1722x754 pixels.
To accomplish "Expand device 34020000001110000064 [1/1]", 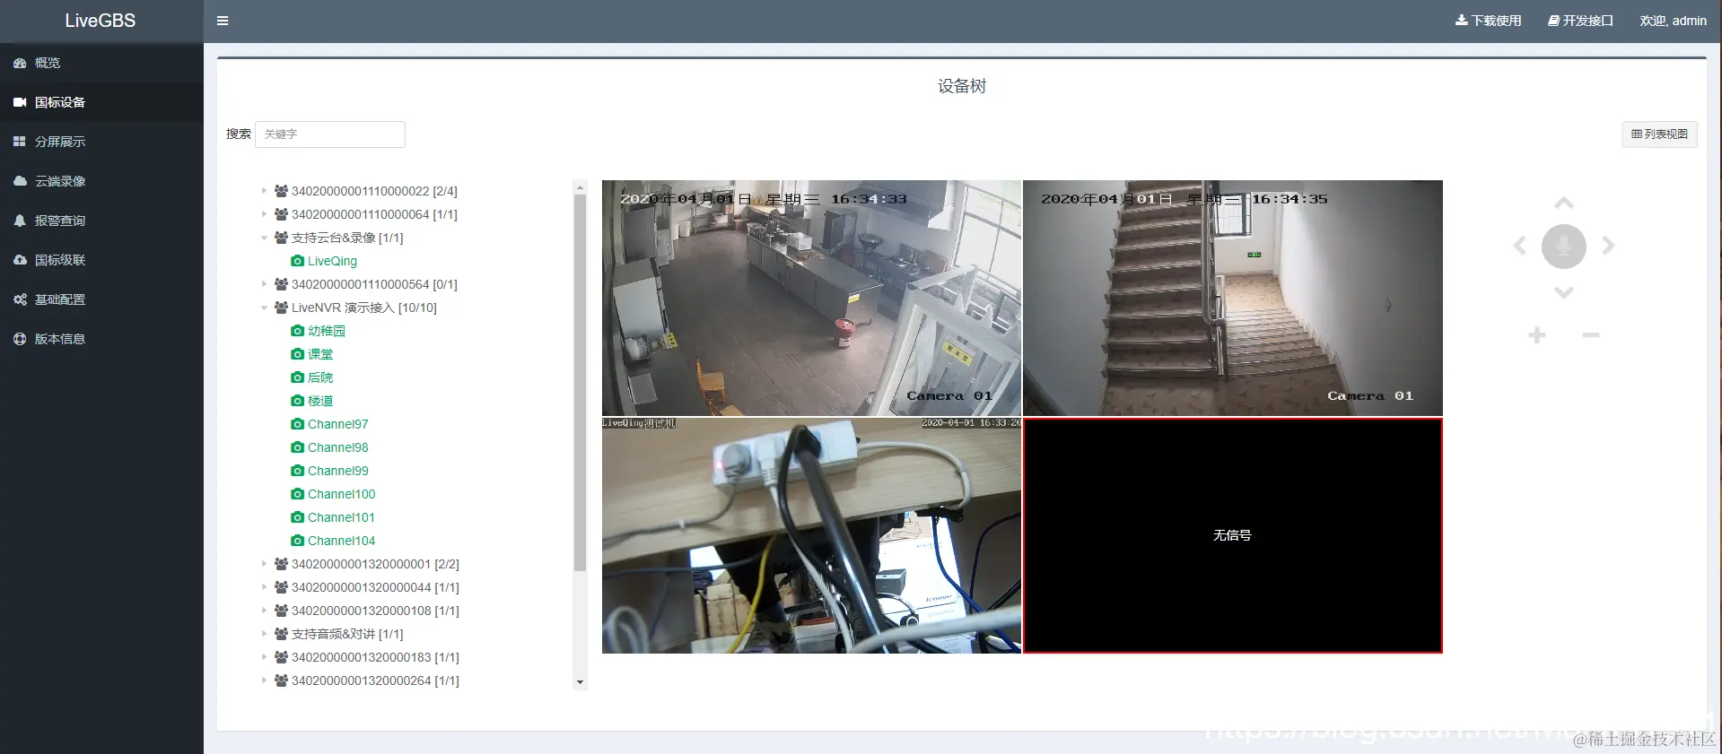I will tap(264, 214).
